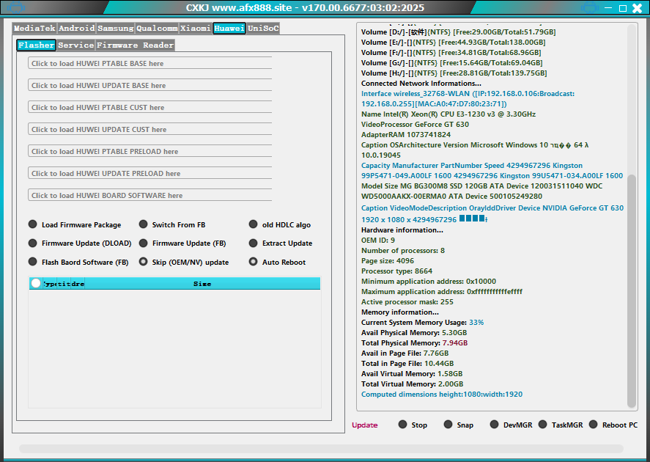Click 'Processor type: 8664' log line
This screenshot has width=650, height=462.
click(396, 271)
